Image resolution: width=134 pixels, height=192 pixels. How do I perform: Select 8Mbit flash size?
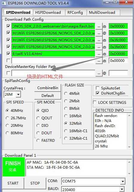tap(72, 109)
